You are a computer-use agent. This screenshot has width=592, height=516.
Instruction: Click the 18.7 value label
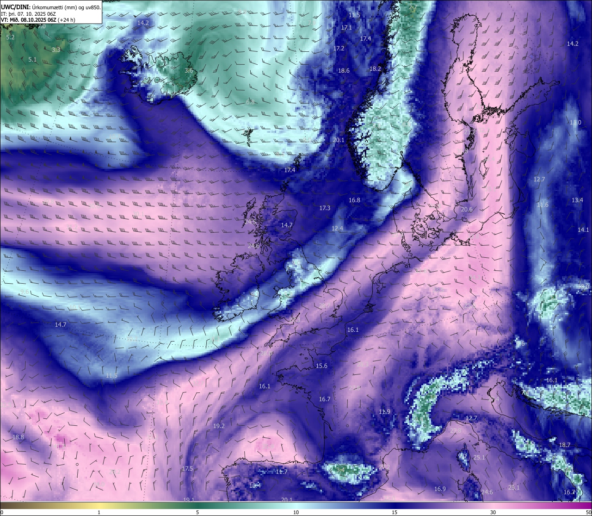[565, 445]
